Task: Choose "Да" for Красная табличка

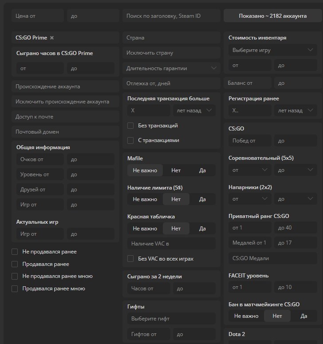Action: 202,229
